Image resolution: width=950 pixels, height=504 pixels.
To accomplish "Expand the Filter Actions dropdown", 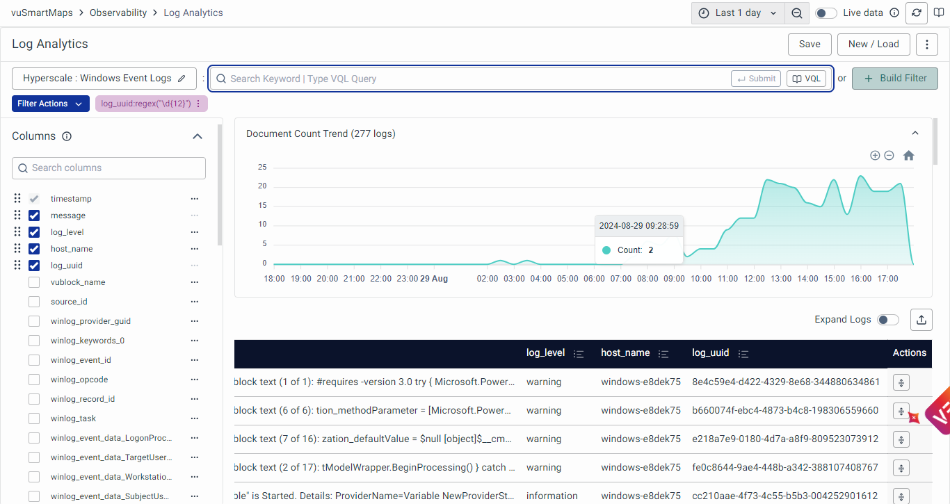I will pos(50,104).
